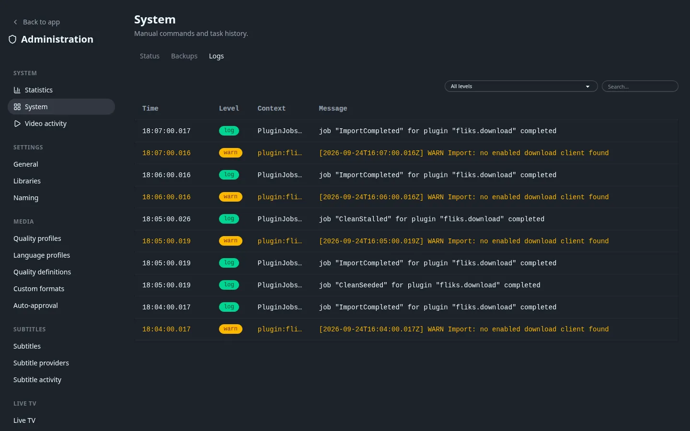Click the log badge in 18:07:00.017 row
The height and width of the screenshot is (431, 690).
tap(229, 131)
